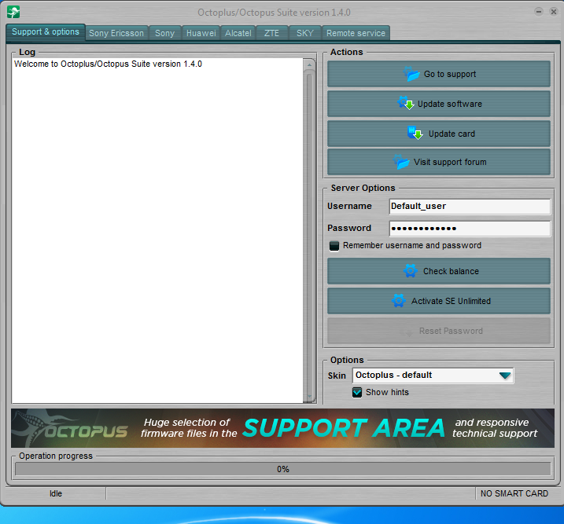Click the Log scrollbar down arrow
Viewport: 564px width, 524px height.
point(309,397)
